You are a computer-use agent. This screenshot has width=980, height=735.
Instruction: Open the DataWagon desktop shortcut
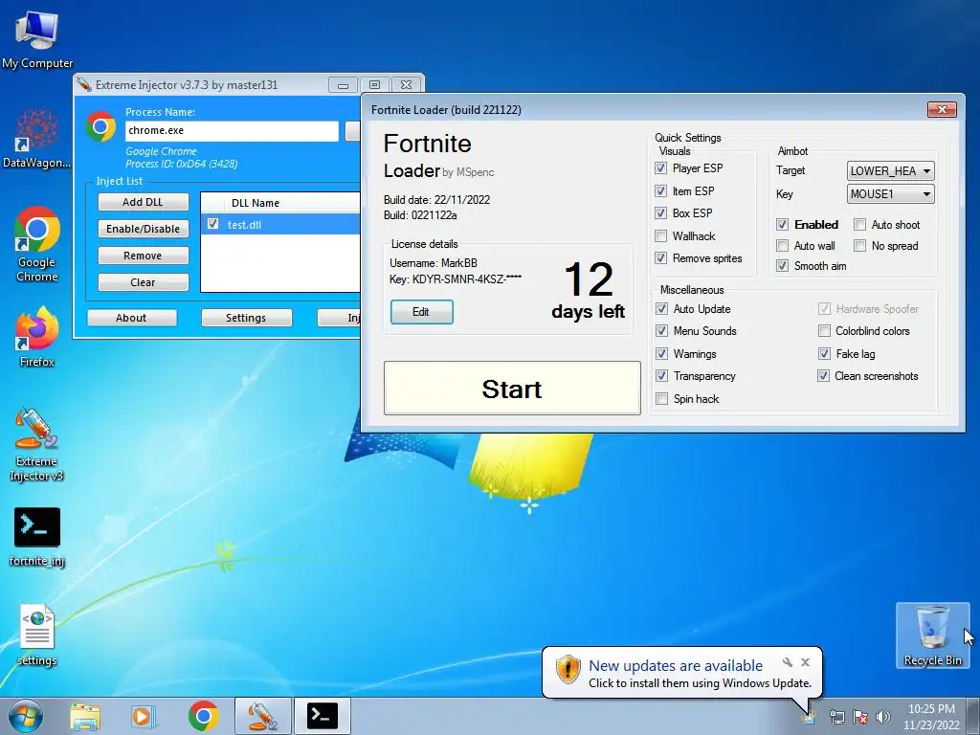tap(37, 139)
